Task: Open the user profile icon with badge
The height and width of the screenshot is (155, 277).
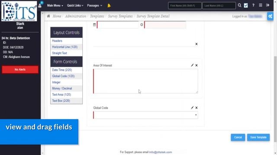Action: 40,5
